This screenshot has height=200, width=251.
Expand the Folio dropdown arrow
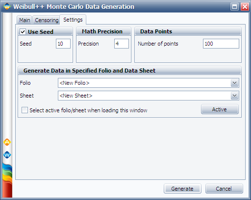click(x=234, y=83)
